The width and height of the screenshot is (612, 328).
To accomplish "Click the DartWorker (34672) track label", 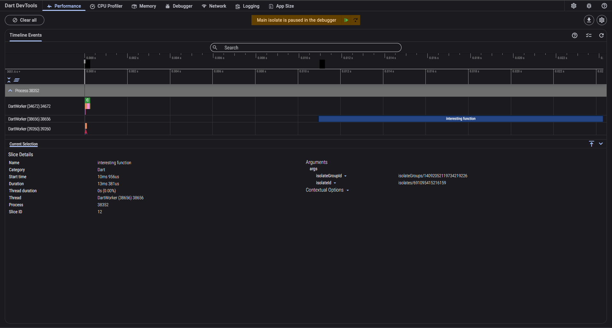I will coord(29,106).
